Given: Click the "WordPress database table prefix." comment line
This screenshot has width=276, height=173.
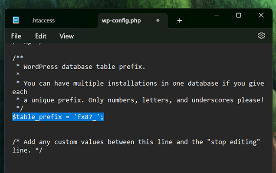Looking at the screenshot, I should click(84, 67).
